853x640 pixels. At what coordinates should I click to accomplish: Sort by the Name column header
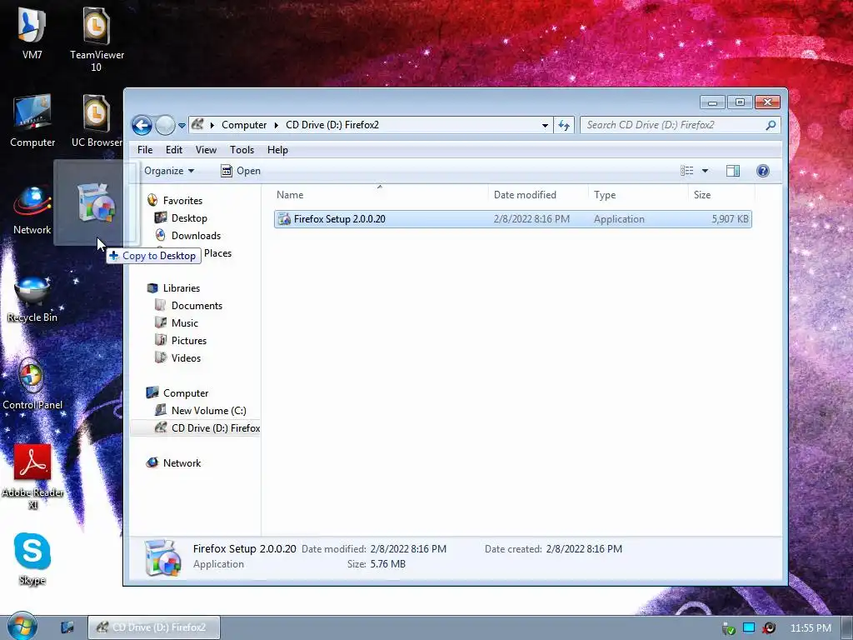289,195
